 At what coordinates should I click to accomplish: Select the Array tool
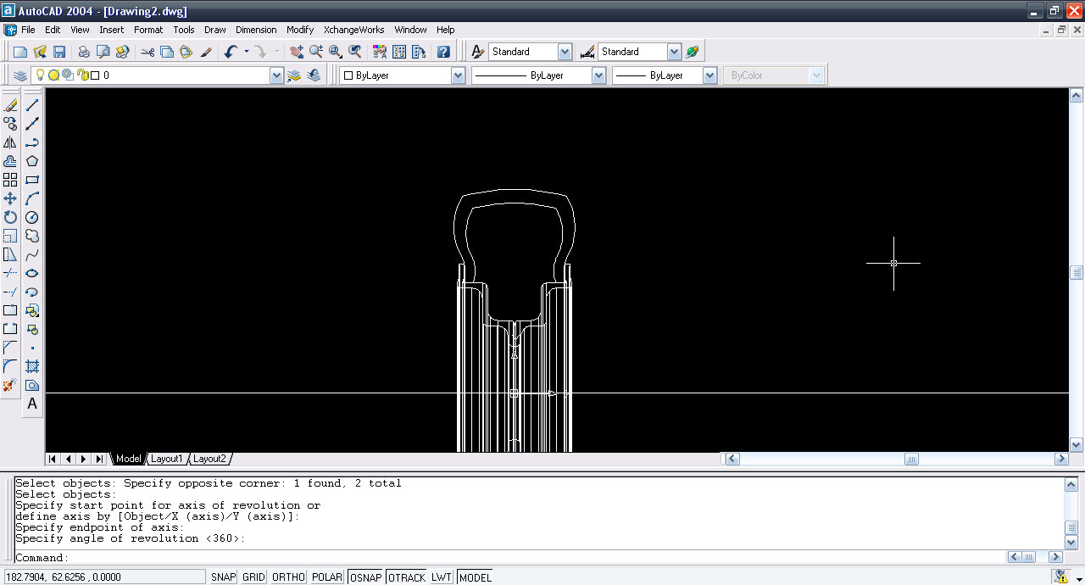[x=10, y=180]
